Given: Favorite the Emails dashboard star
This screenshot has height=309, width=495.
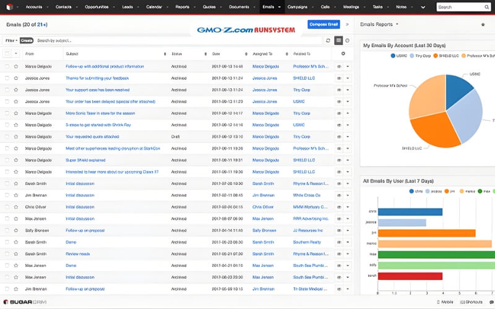Looking at the screenshot, I should 483,25.
